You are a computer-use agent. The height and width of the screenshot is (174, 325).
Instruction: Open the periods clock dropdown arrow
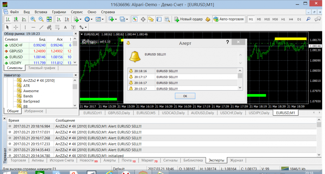tap(91, 19)
